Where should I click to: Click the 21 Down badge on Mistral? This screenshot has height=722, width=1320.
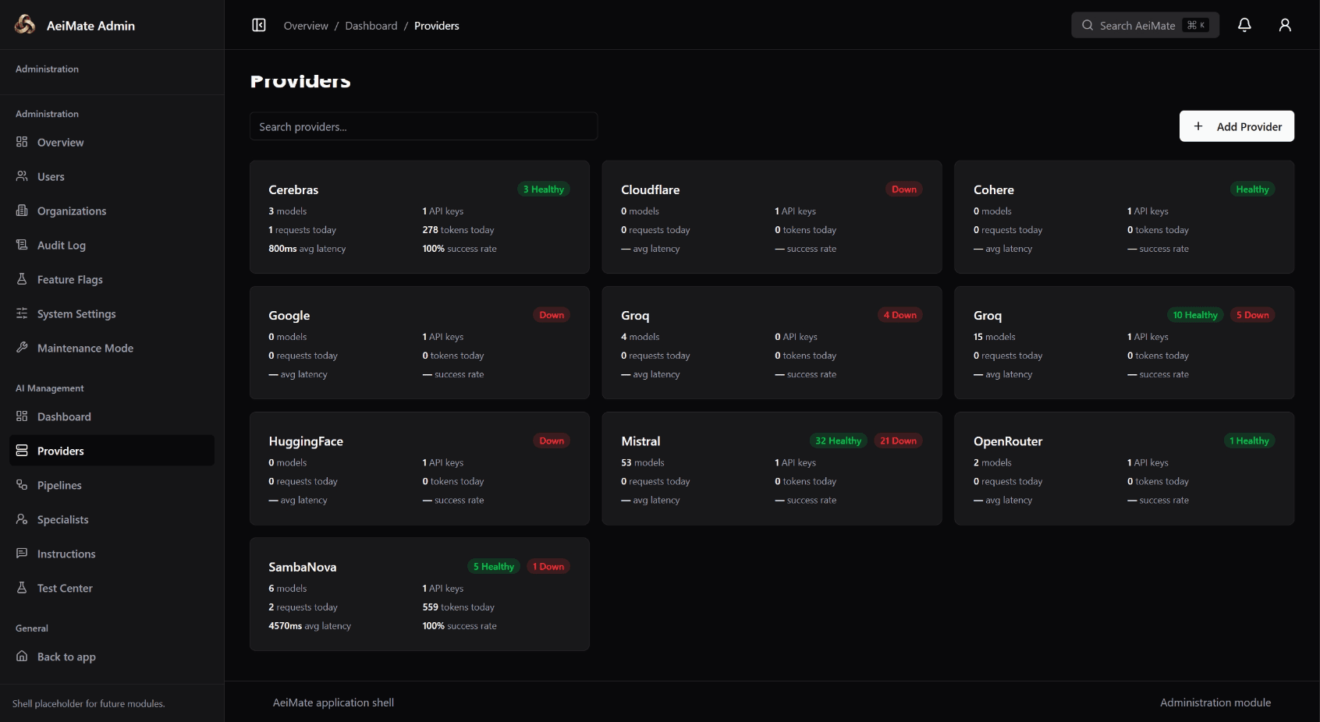click(x=898, y=441)
